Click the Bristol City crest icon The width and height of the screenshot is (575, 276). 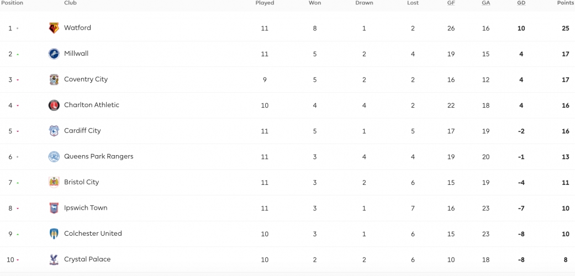tap(54, 182)
